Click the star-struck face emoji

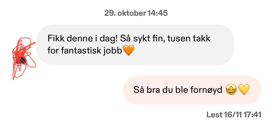[231, 90]
